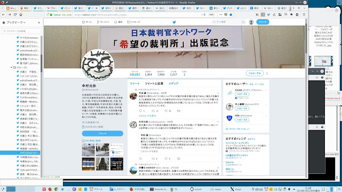This screenshot has width=342, height=192.
Task: Select the highlighted 中村元弥 bookmark entry
Action: coord(20,153)
